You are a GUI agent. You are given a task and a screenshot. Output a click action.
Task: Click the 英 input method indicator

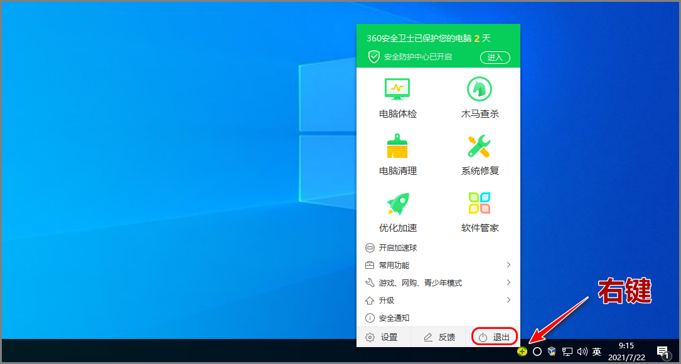click(x=597, y=351)
